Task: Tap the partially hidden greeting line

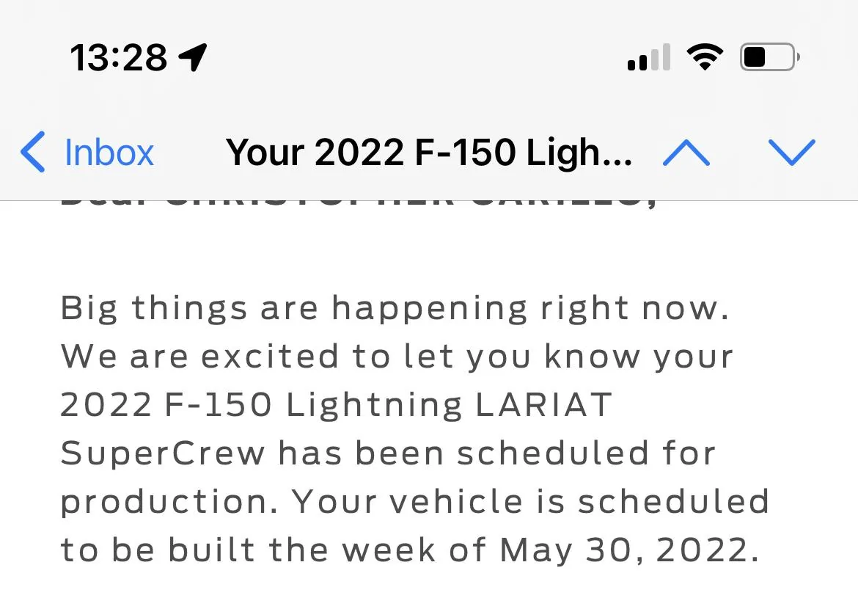Action: point(359,204)
